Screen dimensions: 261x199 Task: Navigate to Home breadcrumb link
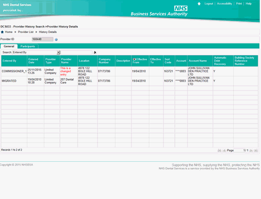tap(8, 32)
